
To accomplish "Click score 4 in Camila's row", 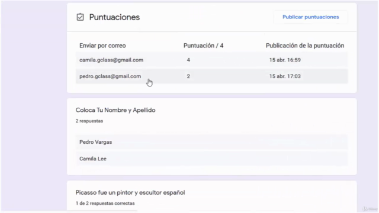I will tap(188, 60).
